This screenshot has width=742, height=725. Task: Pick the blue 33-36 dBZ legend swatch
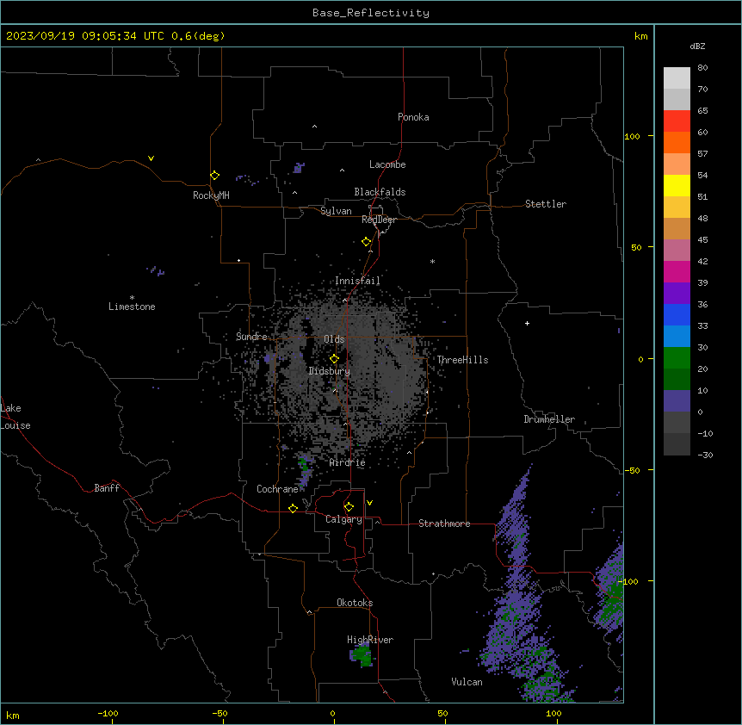click(677, 314)
